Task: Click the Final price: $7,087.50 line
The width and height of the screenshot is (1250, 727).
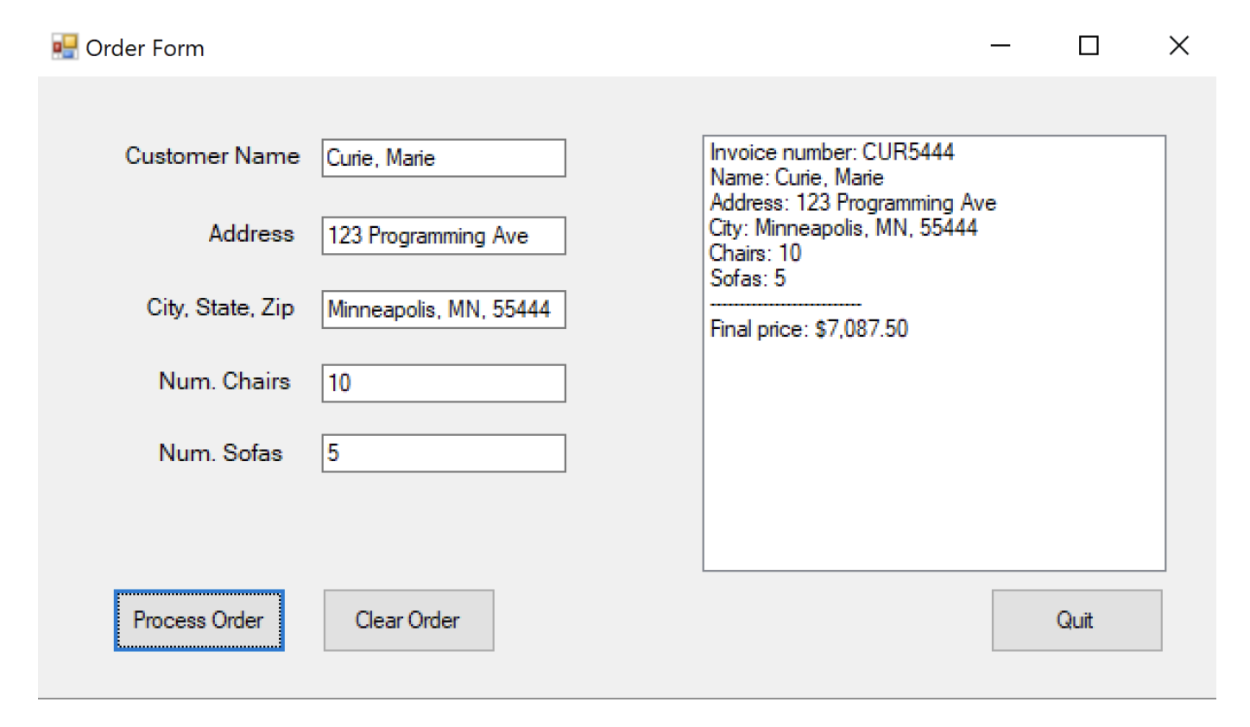Action: (809, 329)
